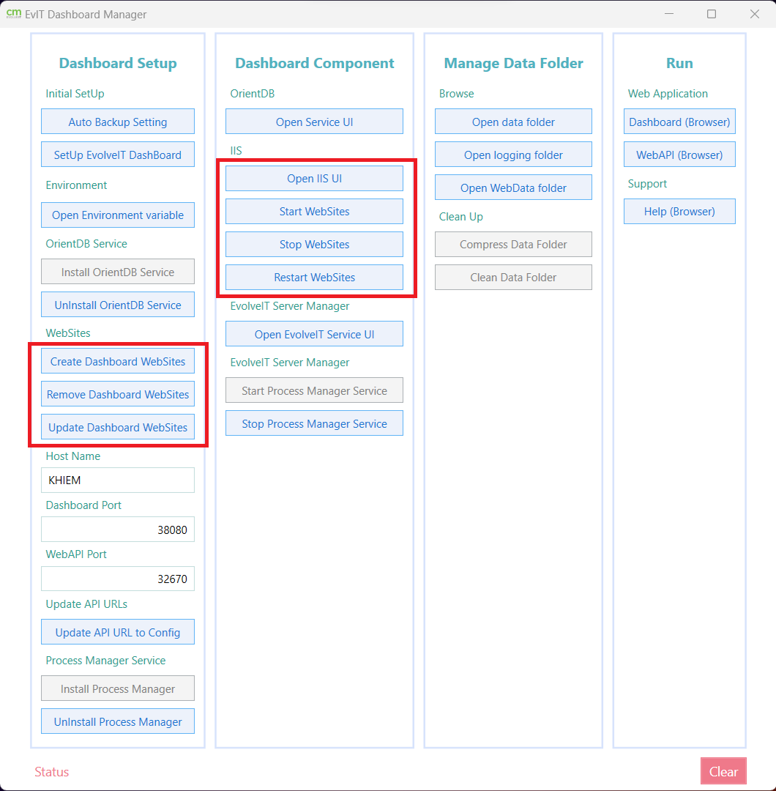Click the EvIT Dashboard Manager app icon

coord(14,14)
